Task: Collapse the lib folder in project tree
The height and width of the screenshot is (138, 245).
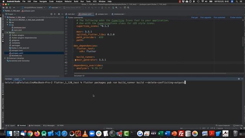Action: (7, 25)
